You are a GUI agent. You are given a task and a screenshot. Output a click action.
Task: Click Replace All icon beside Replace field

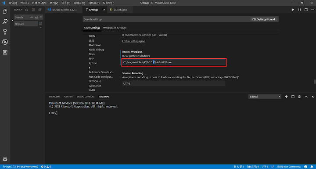(x=40, y=24)
